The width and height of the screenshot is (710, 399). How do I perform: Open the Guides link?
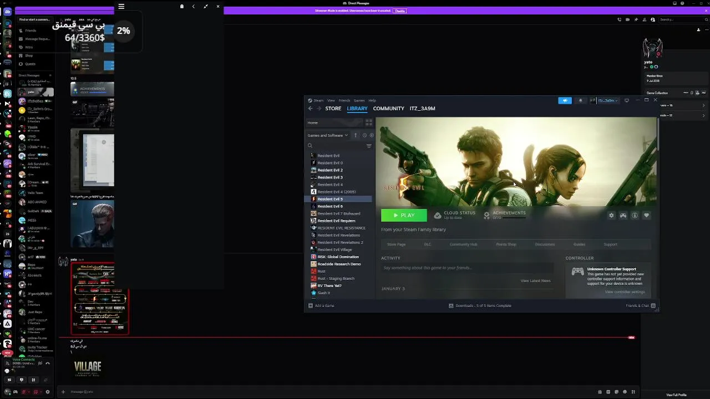[579, 244]
